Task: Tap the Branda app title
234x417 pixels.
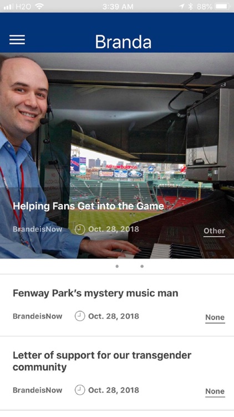Action: 123,42
